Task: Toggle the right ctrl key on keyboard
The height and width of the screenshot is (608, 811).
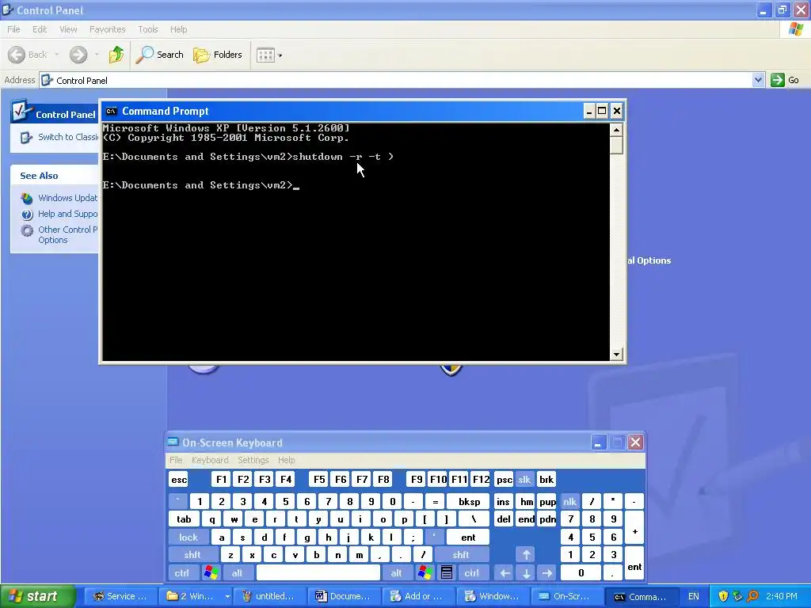Action: click(472, 573)
